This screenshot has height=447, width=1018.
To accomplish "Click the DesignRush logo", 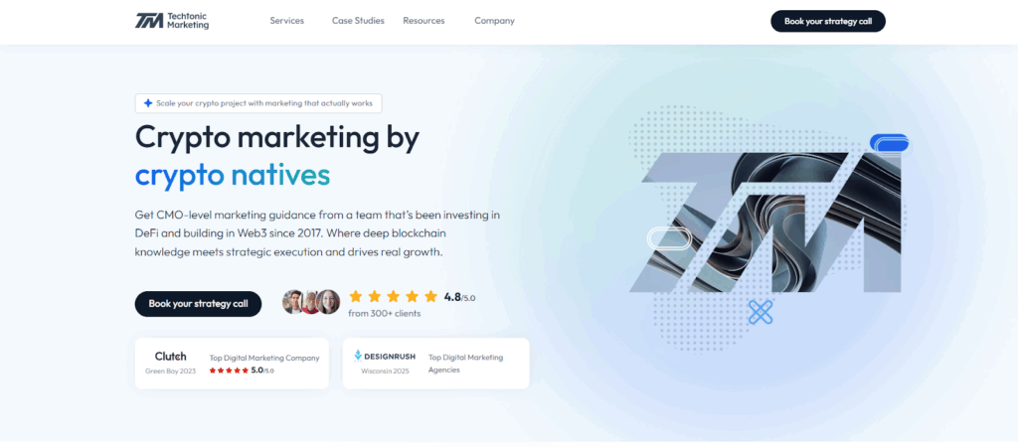I will pyautogui.click(x=386, y=357).
